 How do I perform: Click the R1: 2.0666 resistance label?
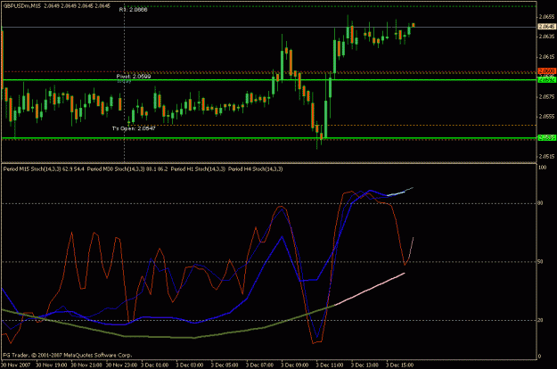click(133, 10)
